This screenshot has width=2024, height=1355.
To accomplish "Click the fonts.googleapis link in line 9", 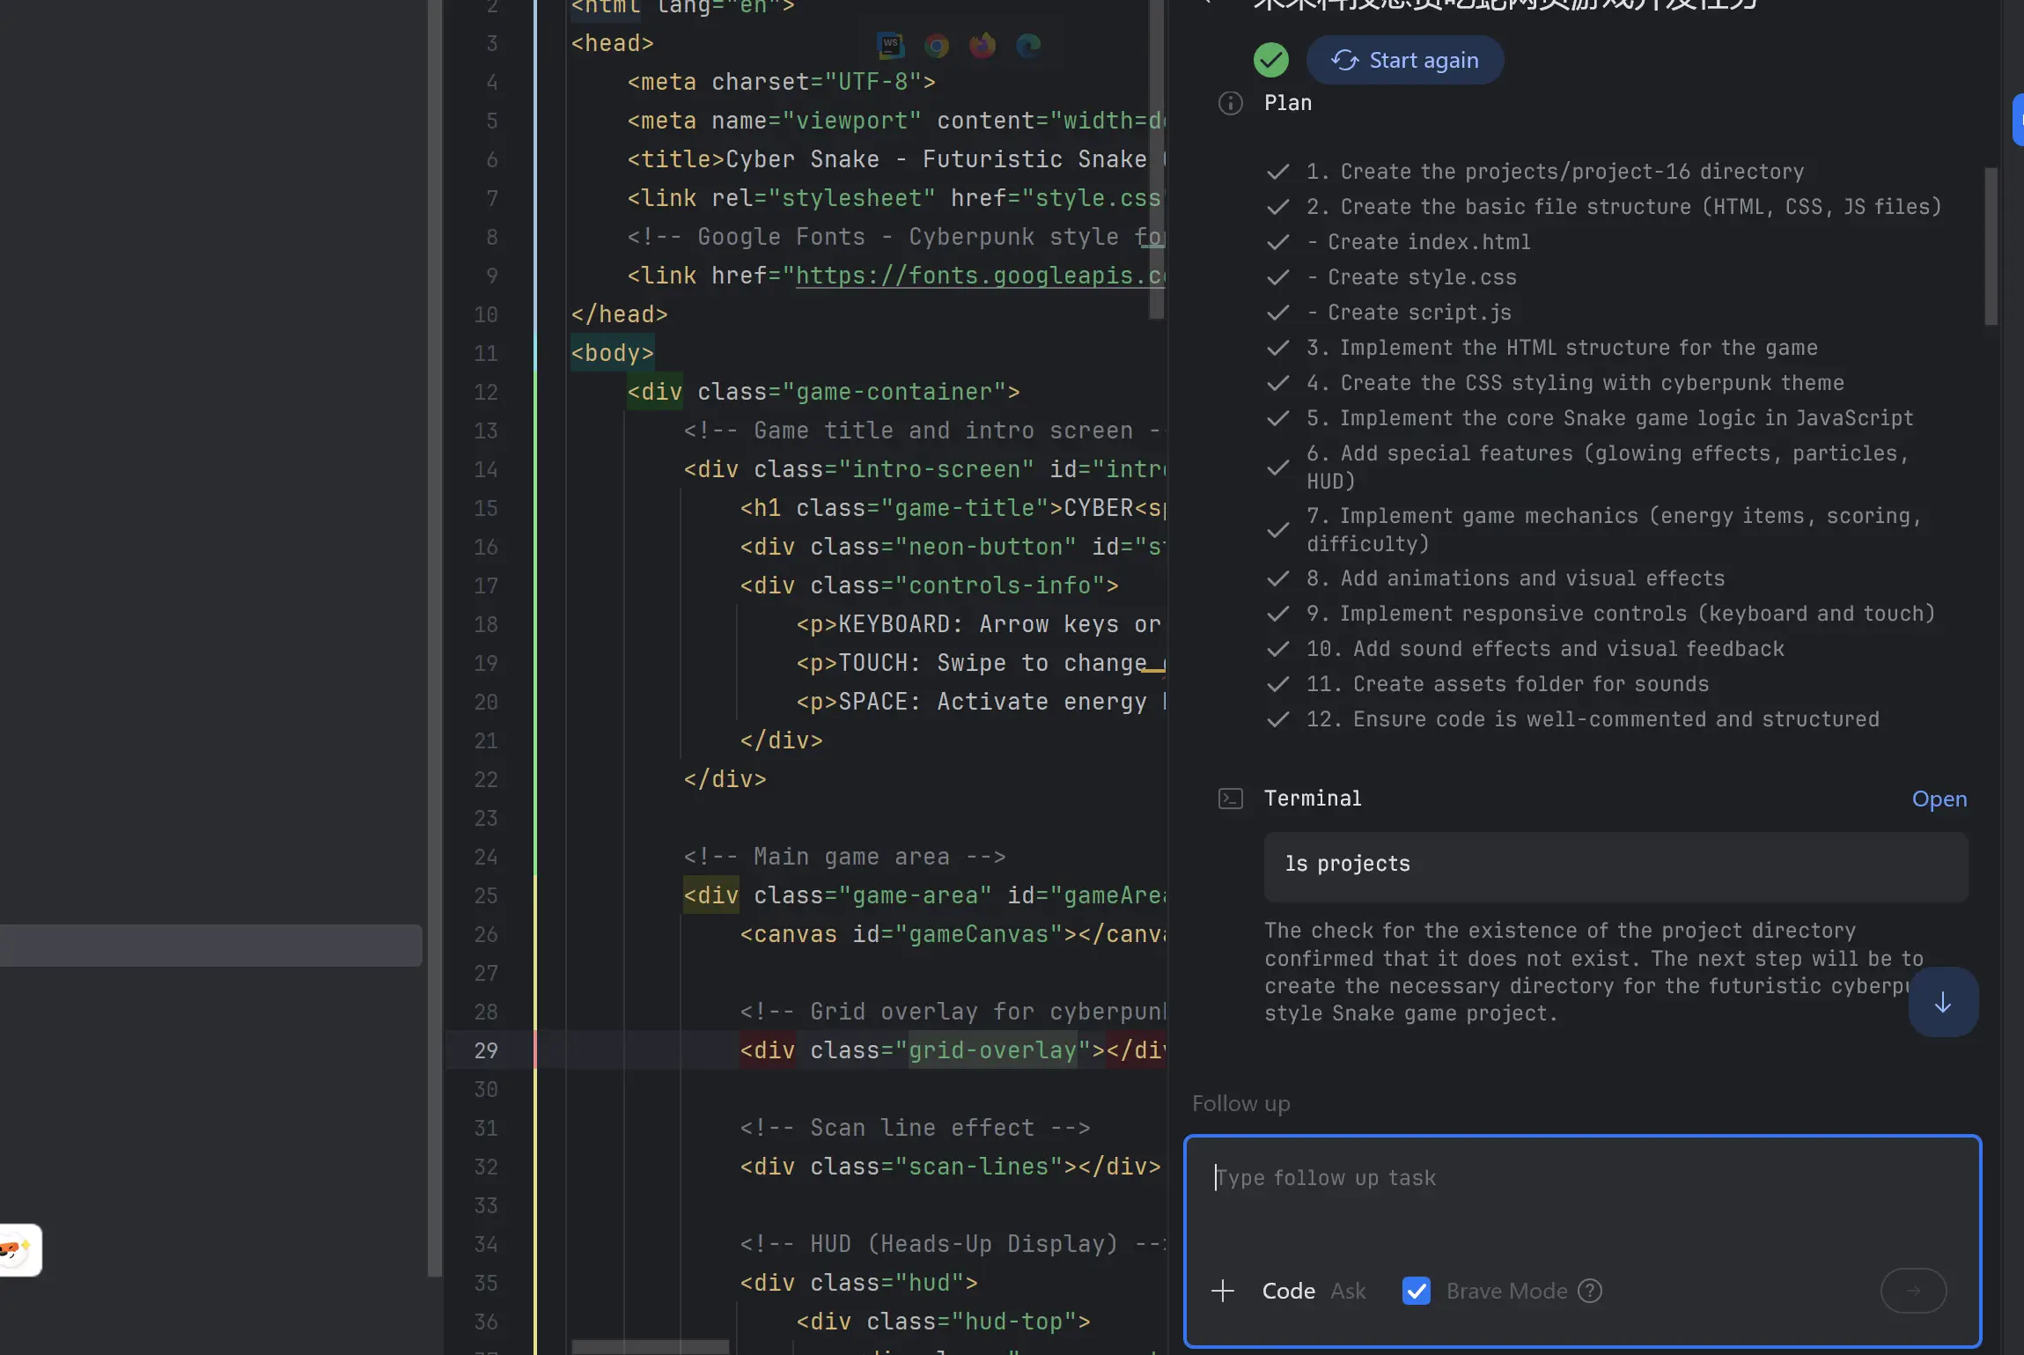I will (x=980, y=276).
